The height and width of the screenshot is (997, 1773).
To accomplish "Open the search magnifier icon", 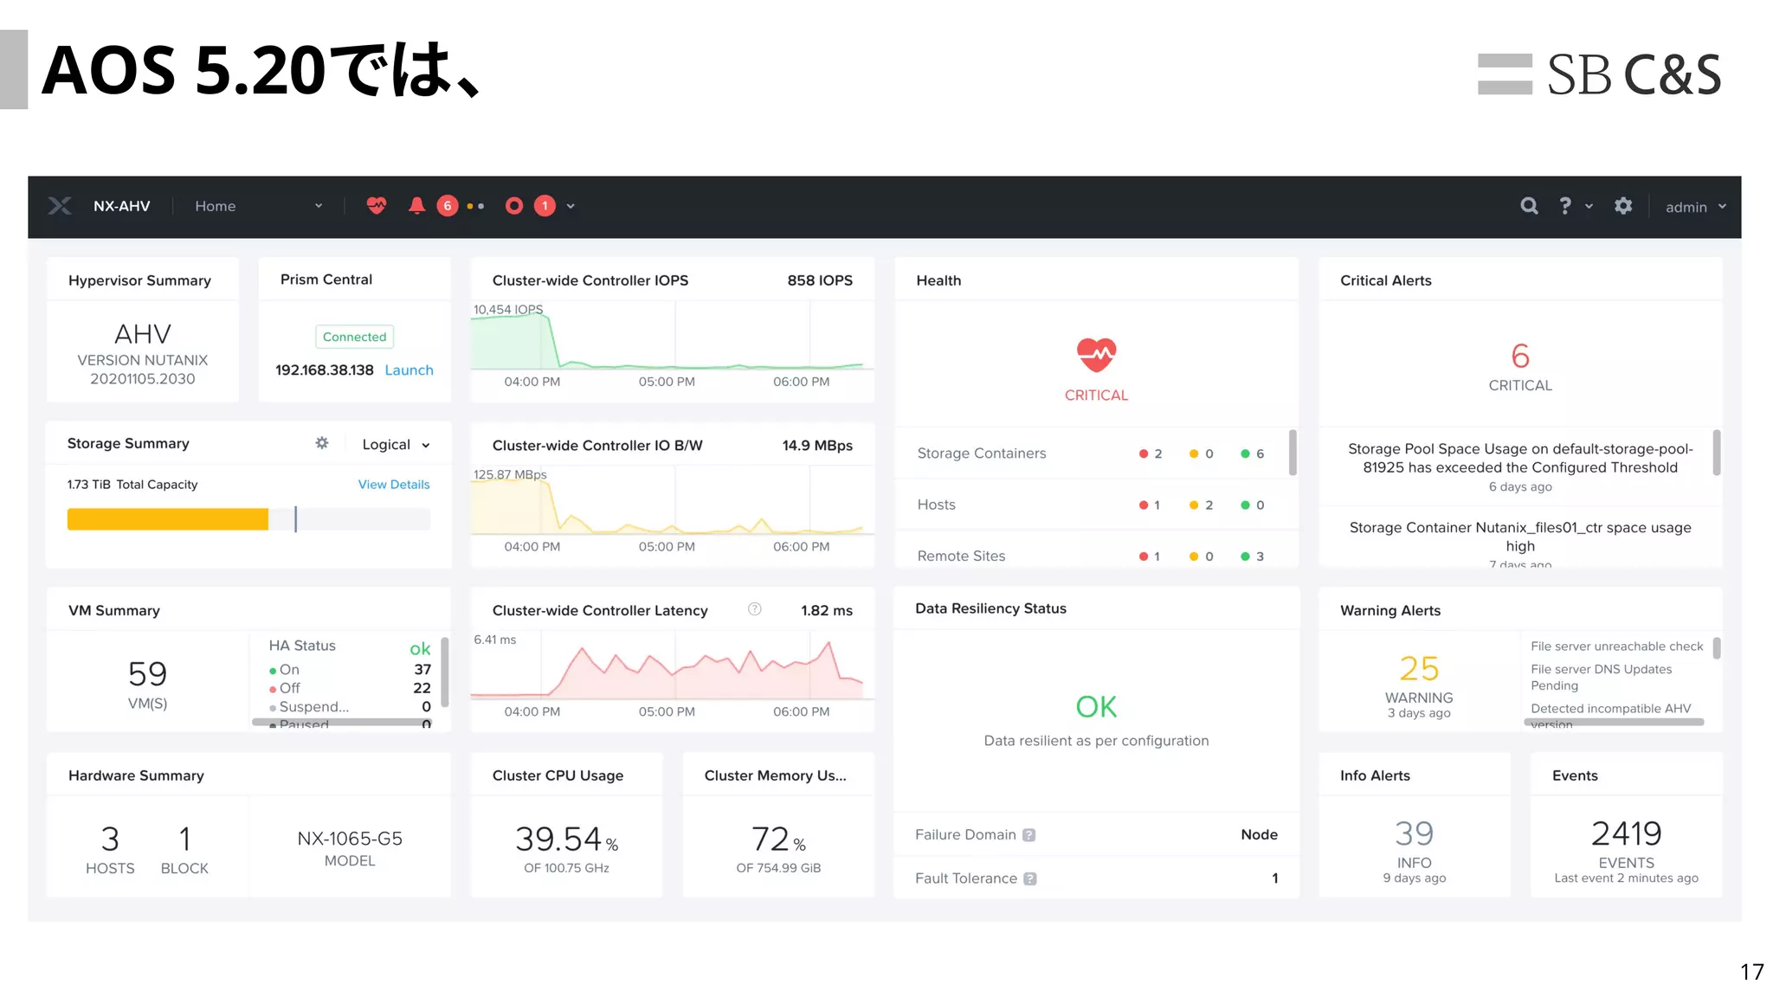I will tap(1529, 206).
